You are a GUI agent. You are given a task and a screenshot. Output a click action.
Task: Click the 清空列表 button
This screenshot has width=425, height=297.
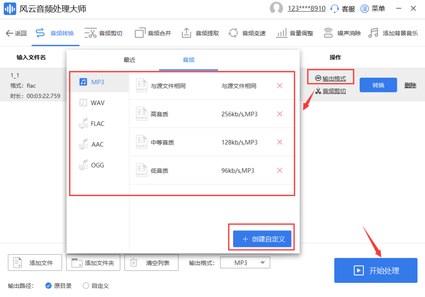click(152, 263)
